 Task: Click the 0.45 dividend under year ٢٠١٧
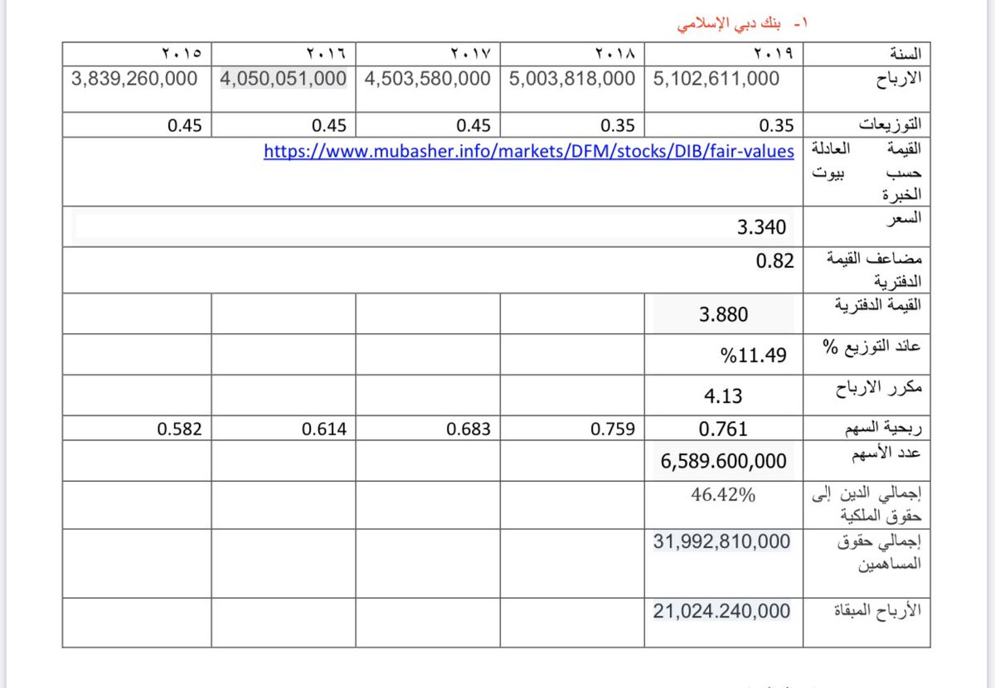(x=473, y=126)
